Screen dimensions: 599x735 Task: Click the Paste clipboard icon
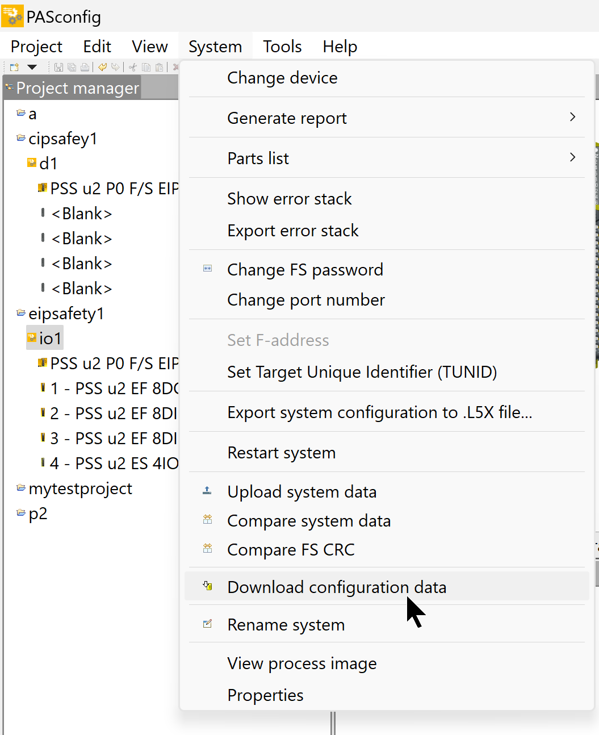(x=159, y=67)
